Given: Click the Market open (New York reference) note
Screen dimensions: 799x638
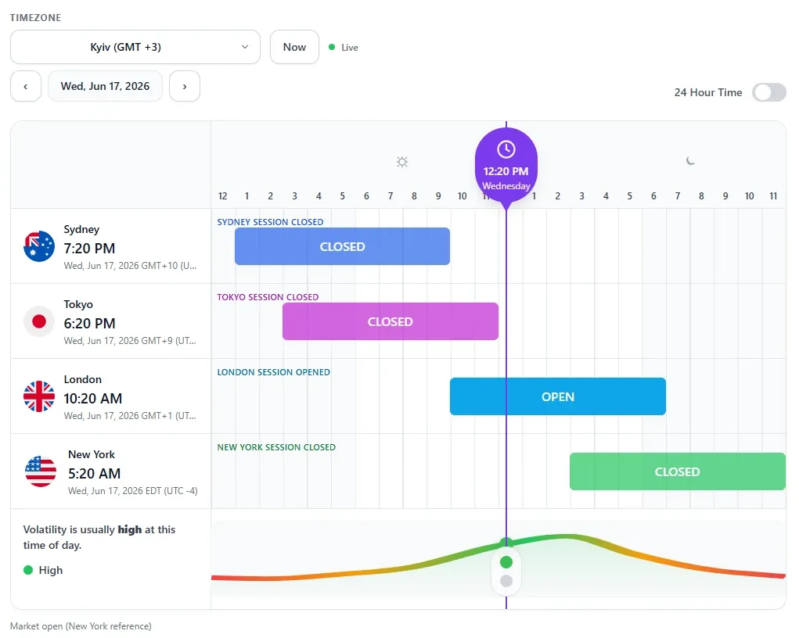Looking at the screenshot, I should 81,626.
